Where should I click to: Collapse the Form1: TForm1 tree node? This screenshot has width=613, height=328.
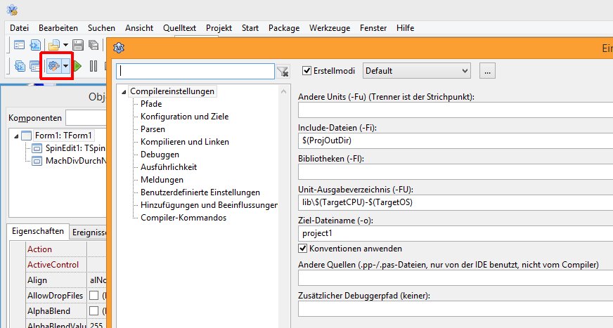16,136
